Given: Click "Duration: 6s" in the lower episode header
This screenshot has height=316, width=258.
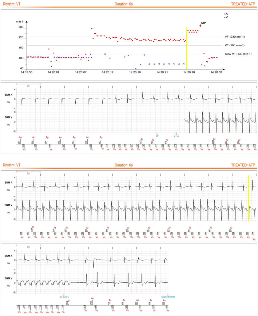Looking at the screenshot, I should pyautogui.click(x=124, y=165).
